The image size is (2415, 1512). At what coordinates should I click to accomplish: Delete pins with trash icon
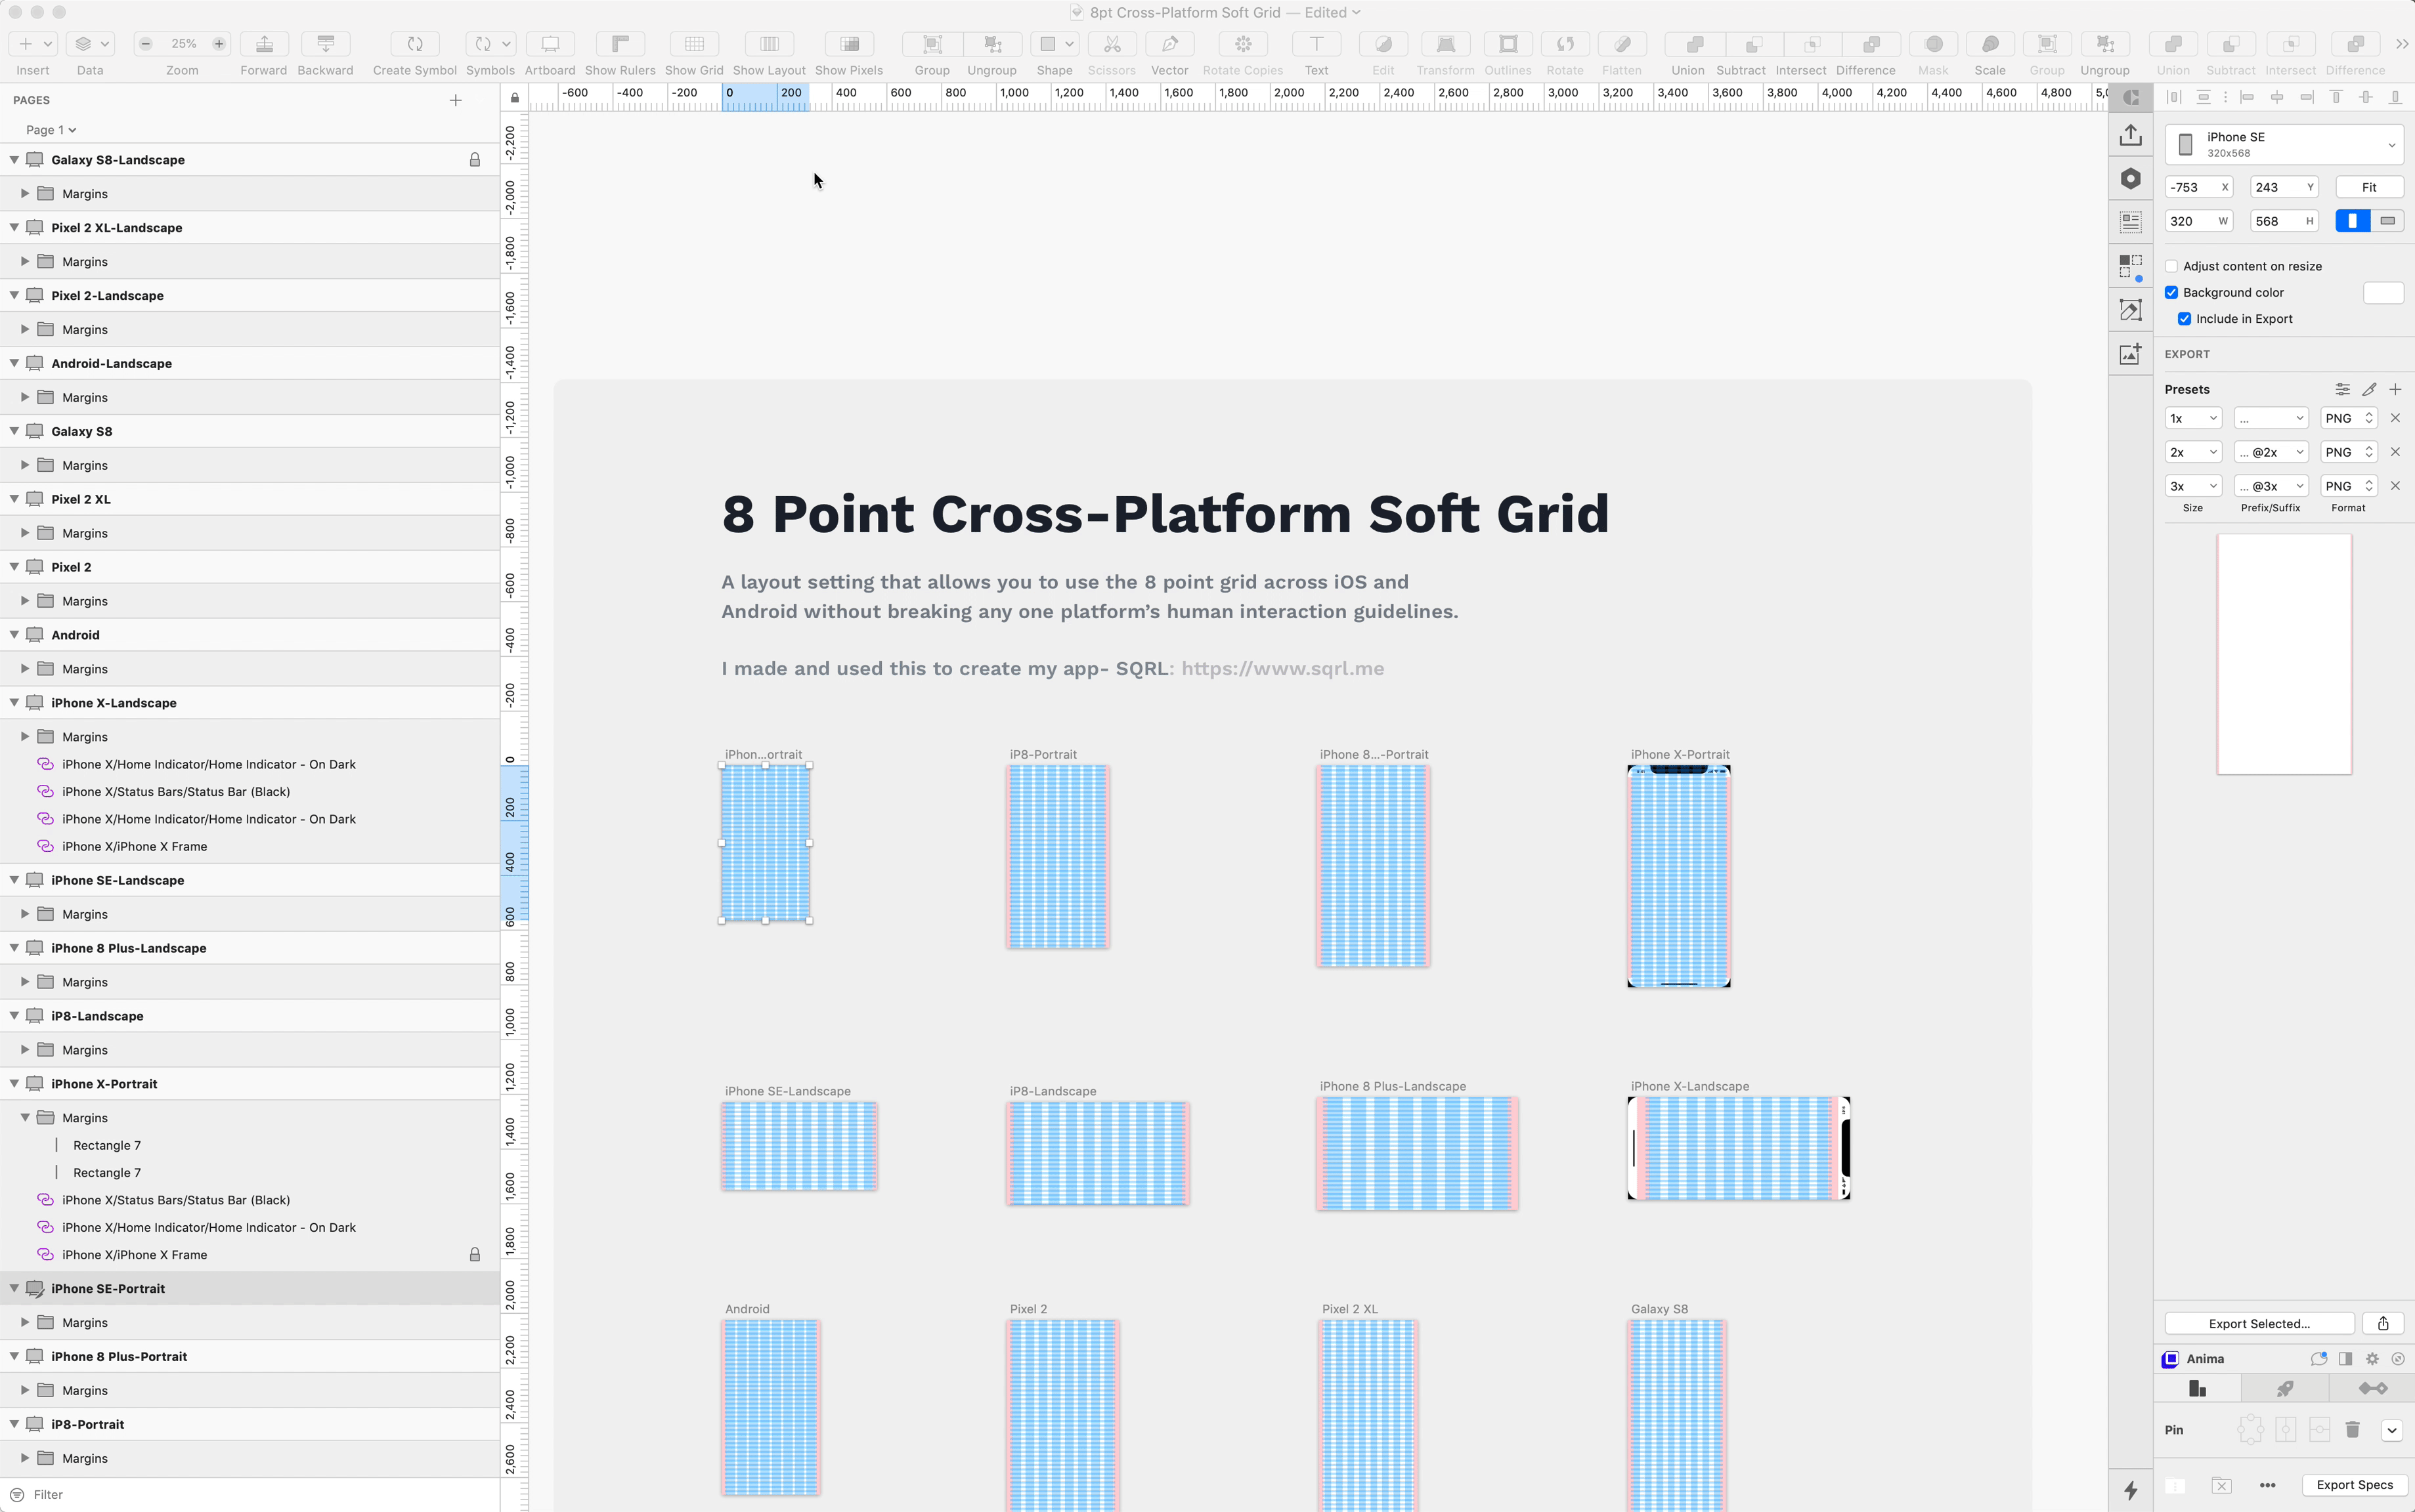coord(2353,1430)
